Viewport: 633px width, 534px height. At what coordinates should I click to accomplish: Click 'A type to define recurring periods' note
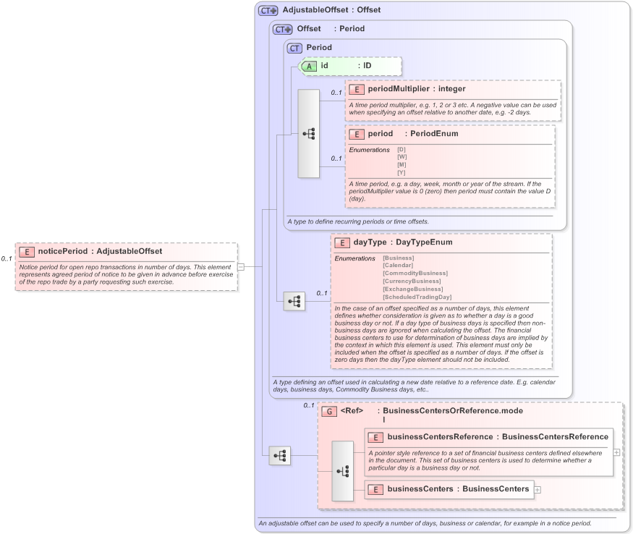coord(358,221)
